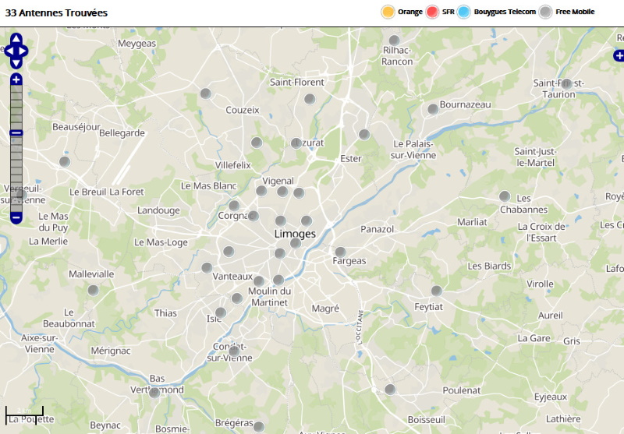Click the Saint-Just-le-Martel label
The height and width of the screenshot is (434, 624).
535,157
